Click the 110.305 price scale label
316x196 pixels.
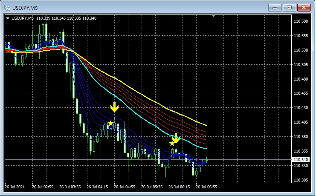[x=301, y=180]
